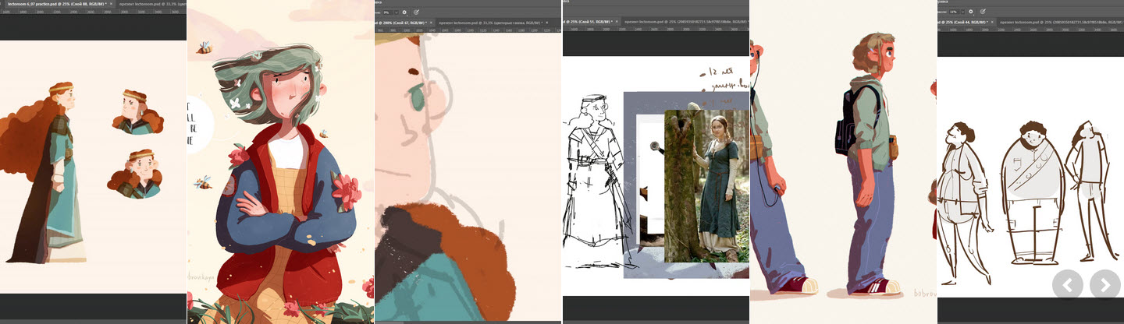
Task: Open the boy with backpack thumbnail
Action: point(843,162)
